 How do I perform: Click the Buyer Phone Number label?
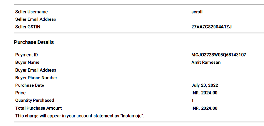coord(36,78)
